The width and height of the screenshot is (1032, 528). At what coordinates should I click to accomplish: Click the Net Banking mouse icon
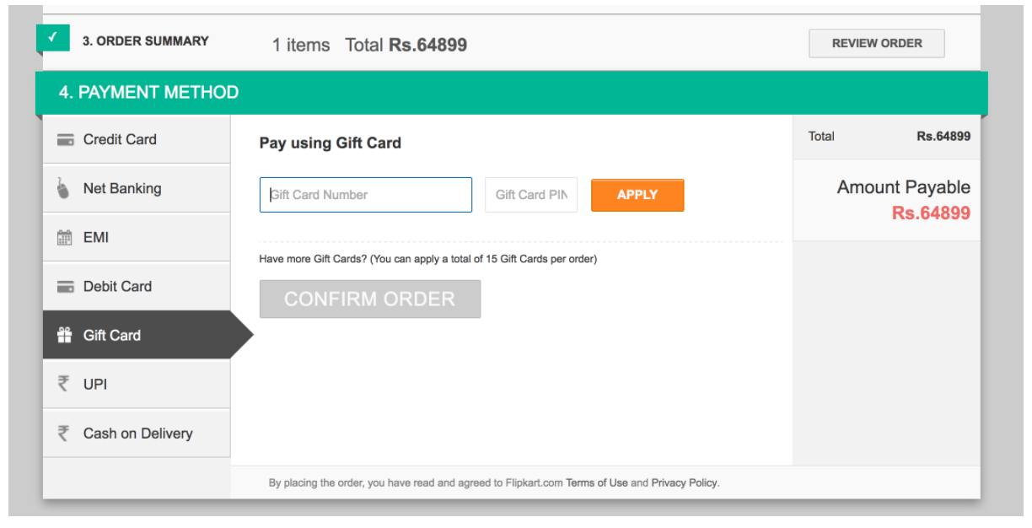[64, 189]
